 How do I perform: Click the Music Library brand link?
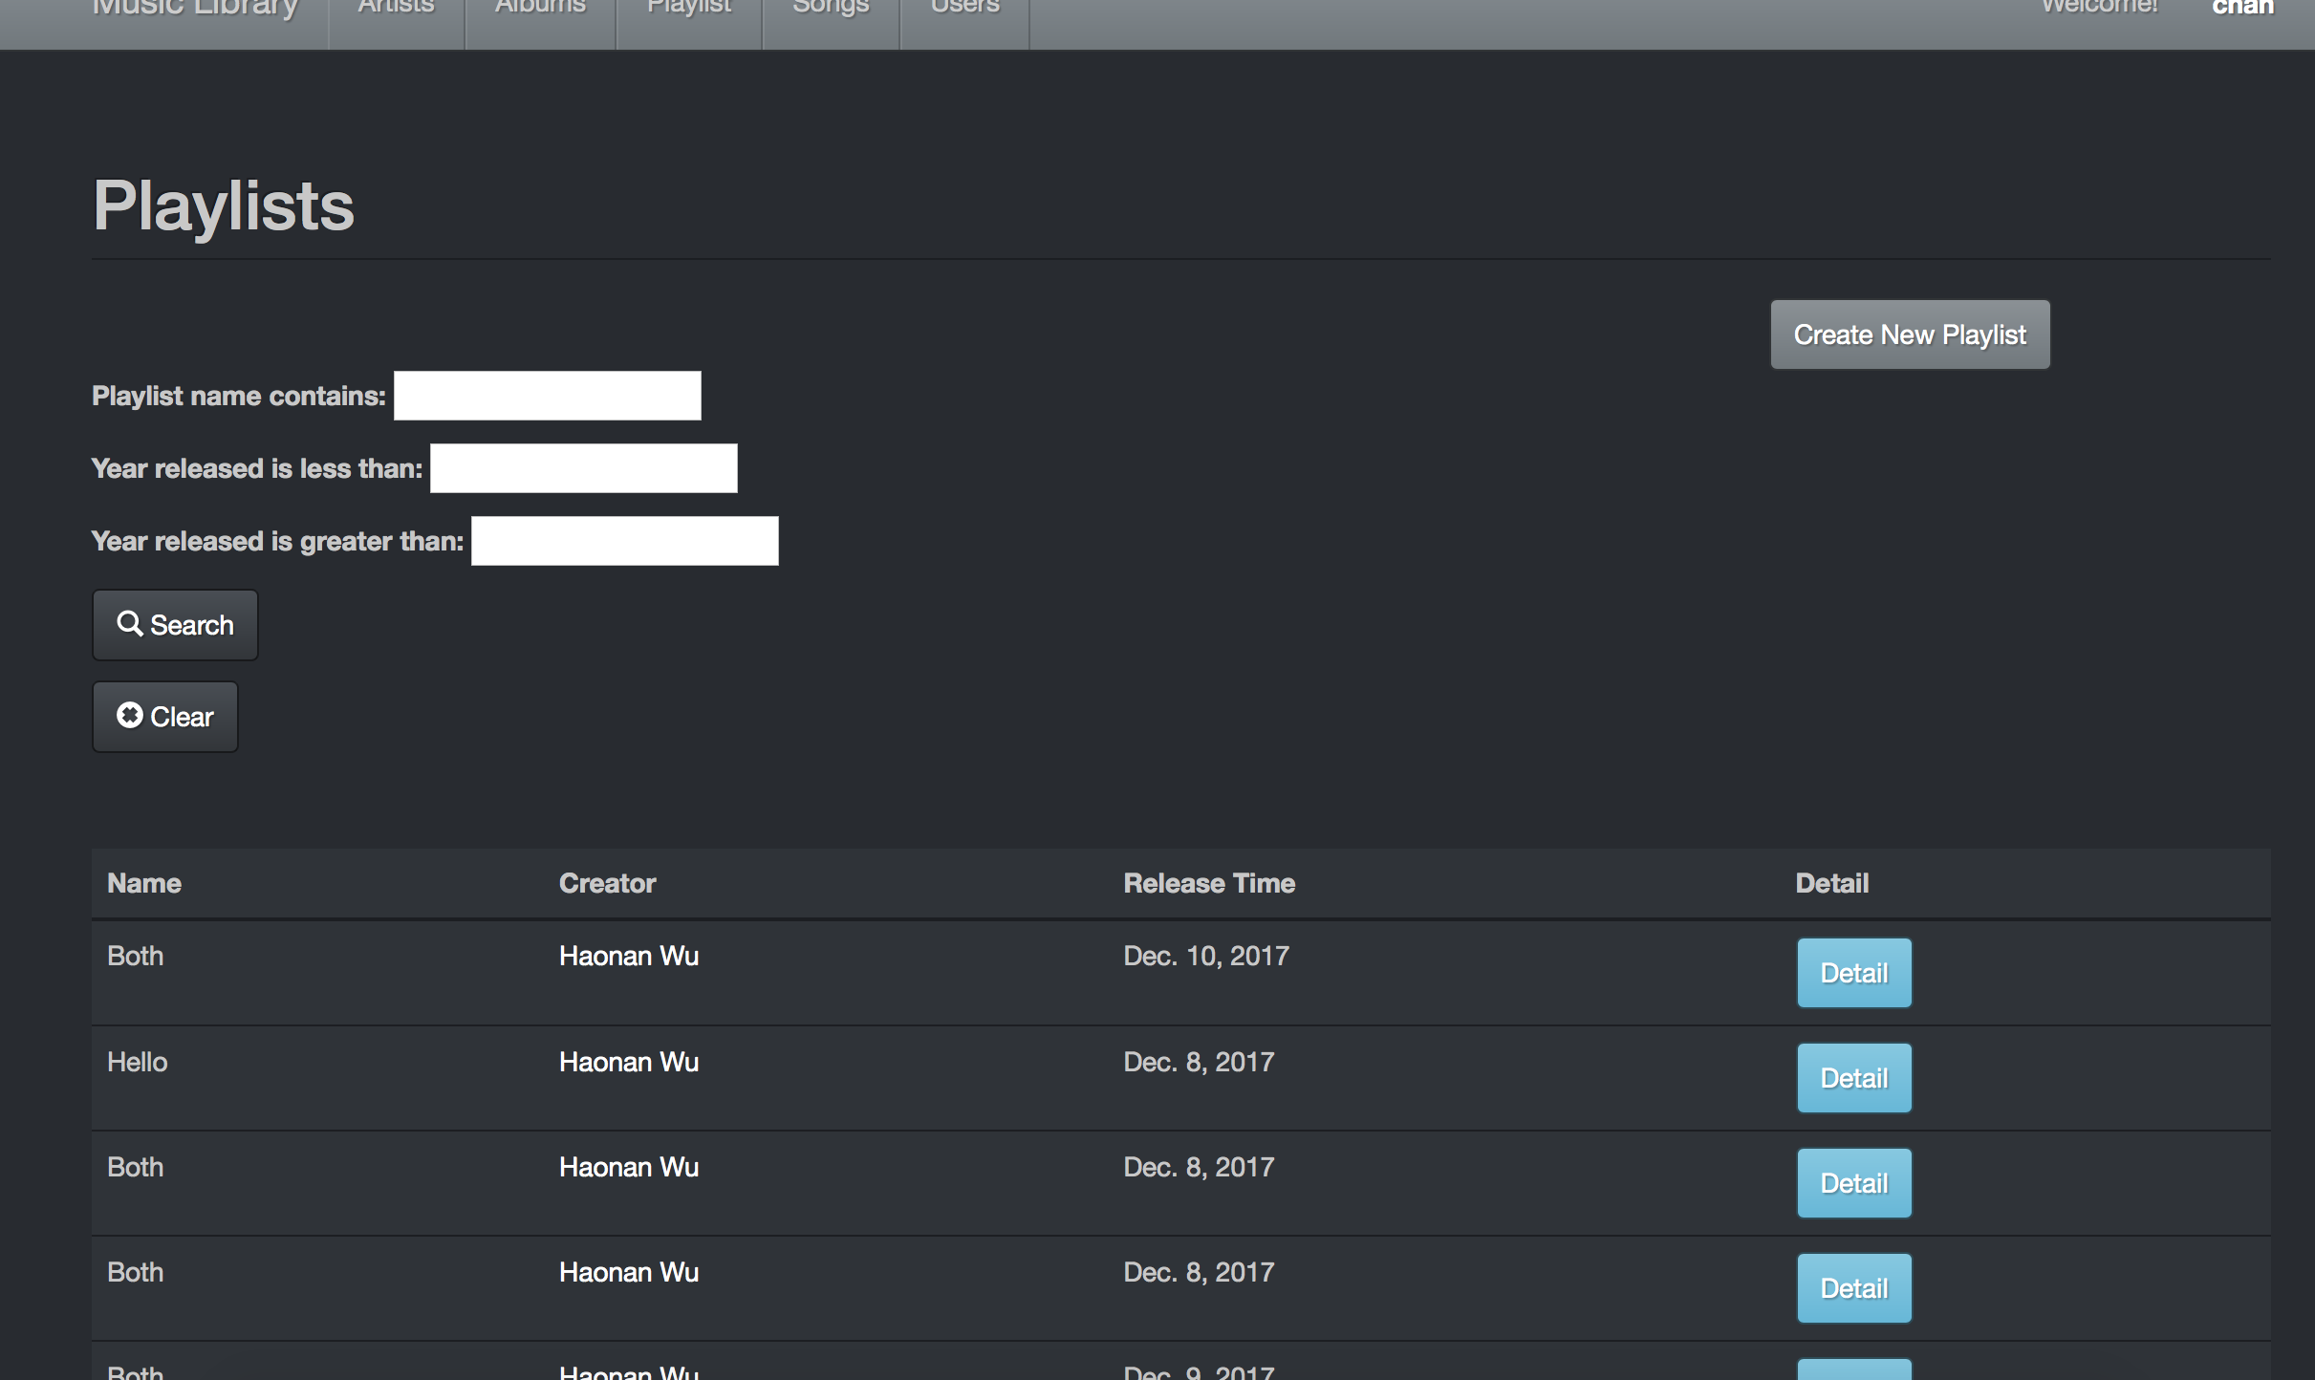[x=196, y=8]
